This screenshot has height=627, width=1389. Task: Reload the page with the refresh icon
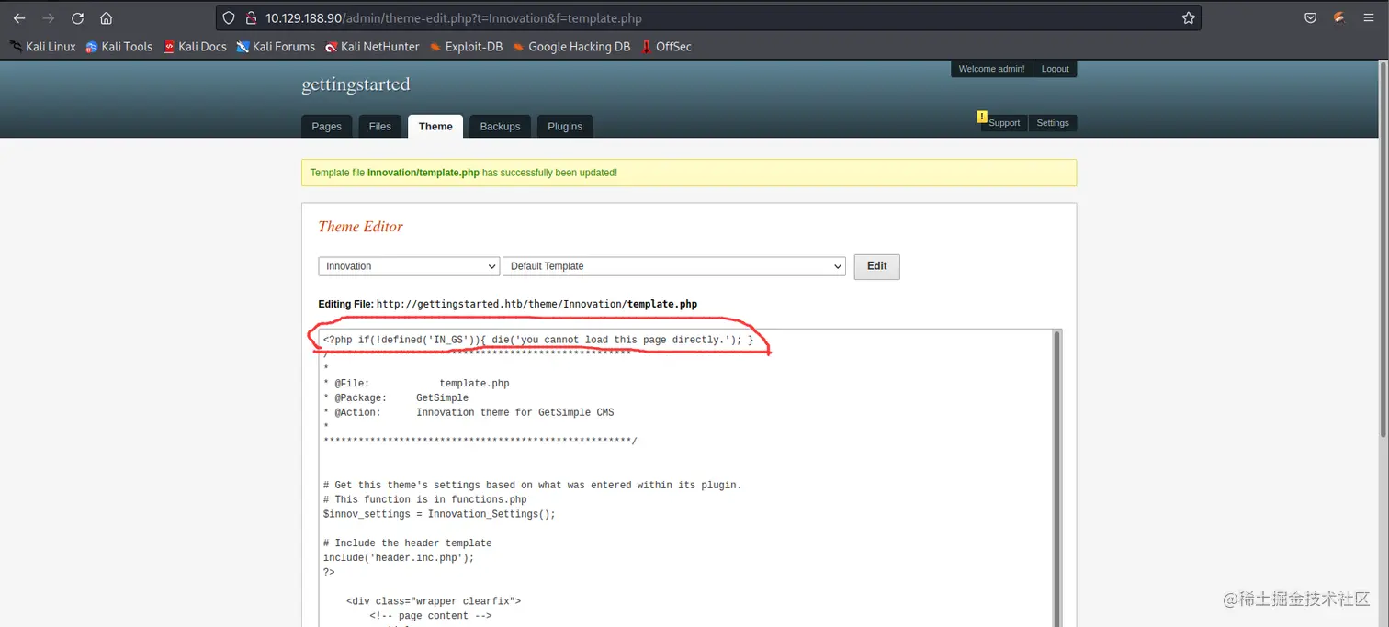point(77,18)
